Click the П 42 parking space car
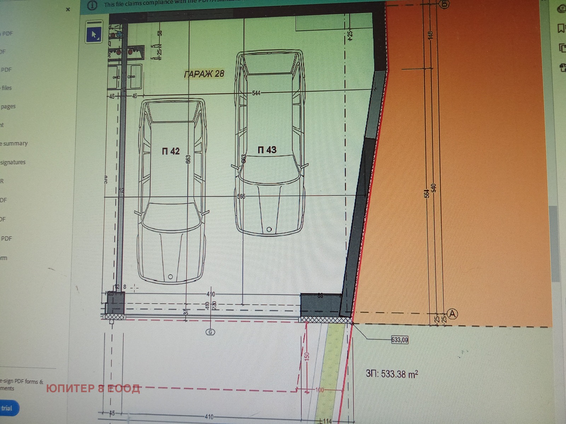Screen dimensions: 566x424 (x=171, y=191)
